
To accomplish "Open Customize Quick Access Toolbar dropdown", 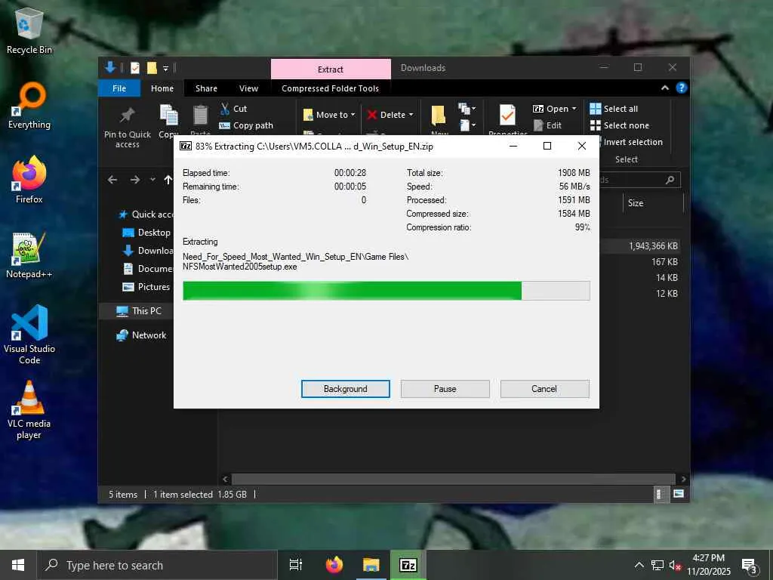I will [165, 68].
